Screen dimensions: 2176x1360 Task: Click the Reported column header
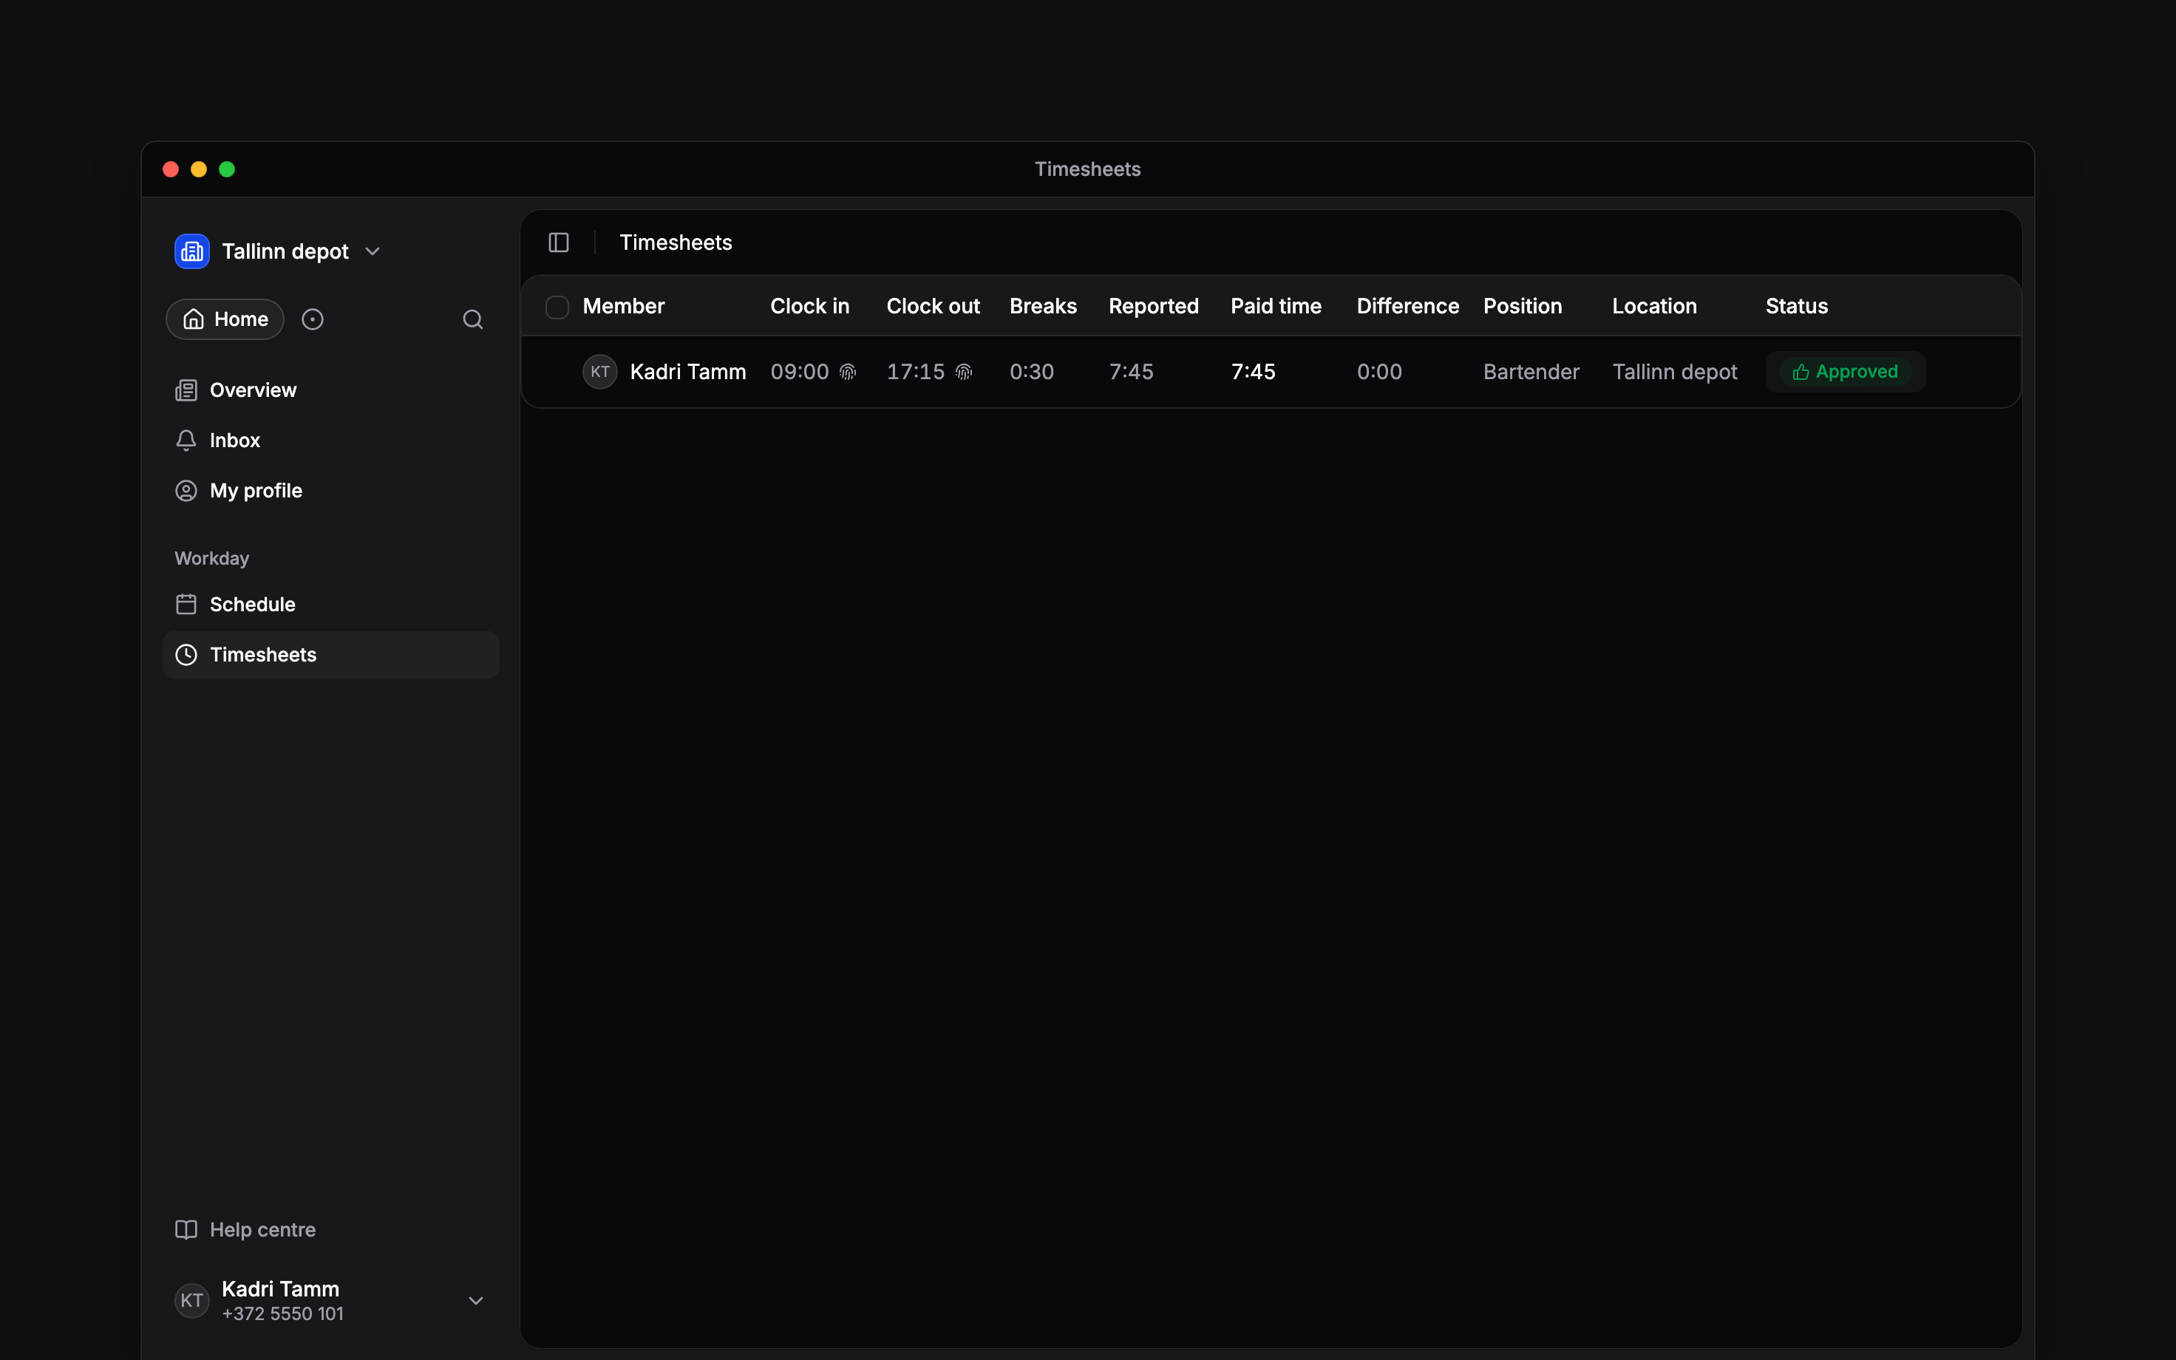point(1154,307)
